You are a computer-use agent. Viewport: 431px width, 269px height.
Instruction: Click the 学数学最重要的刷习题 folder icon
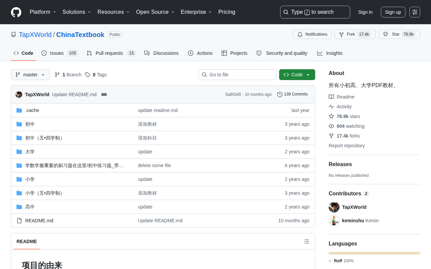click(19, 165)
